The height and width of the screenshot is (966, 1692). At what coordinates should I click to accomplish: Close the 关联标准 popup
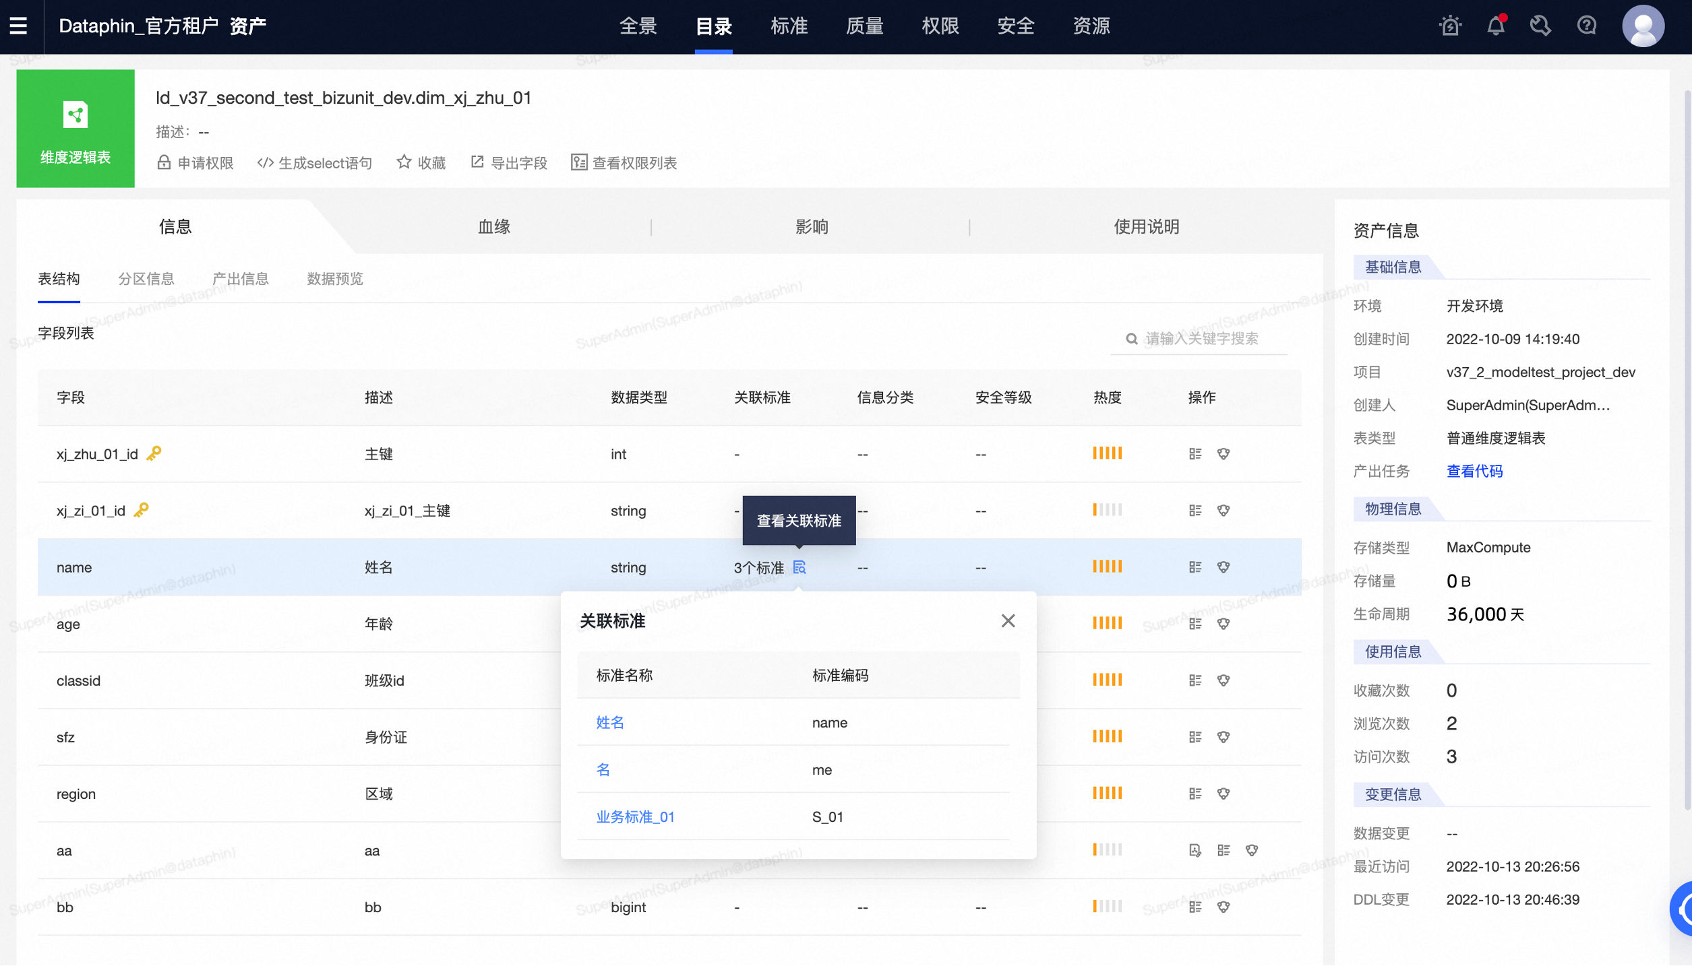(x=1008, y=620)
